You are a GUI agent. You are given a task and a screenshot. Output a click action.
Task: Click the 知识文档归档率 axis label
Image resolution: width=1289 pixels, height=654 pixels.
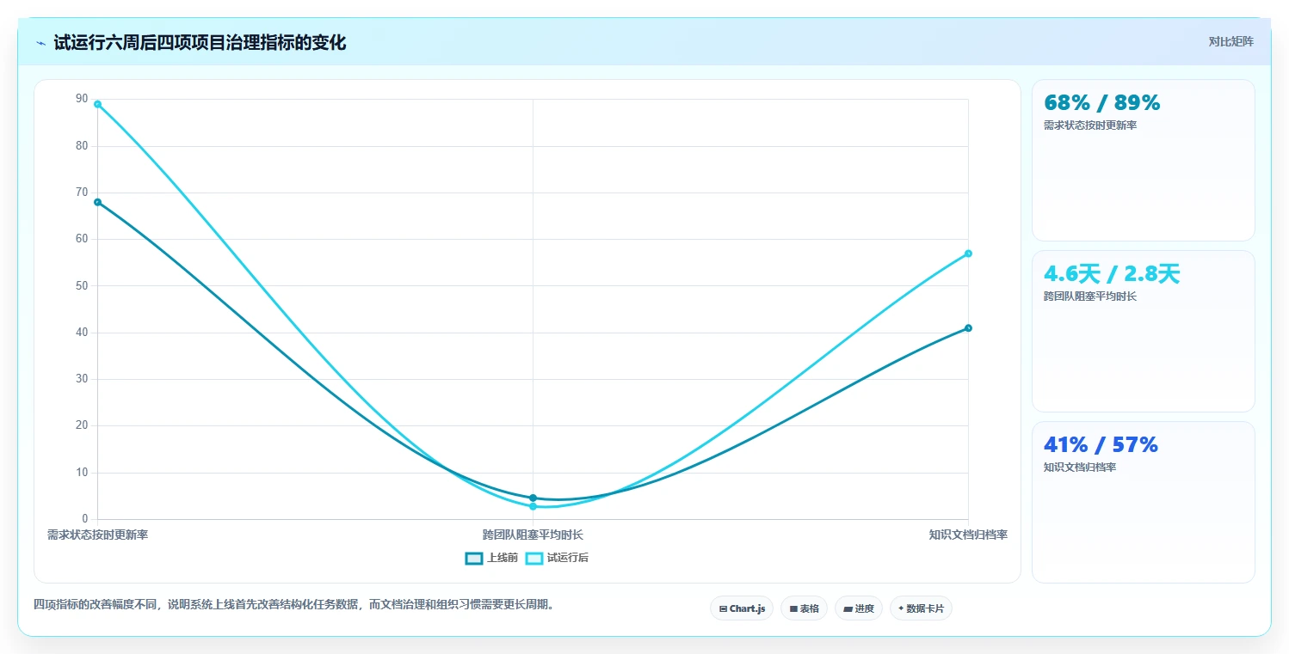point(968,535)
